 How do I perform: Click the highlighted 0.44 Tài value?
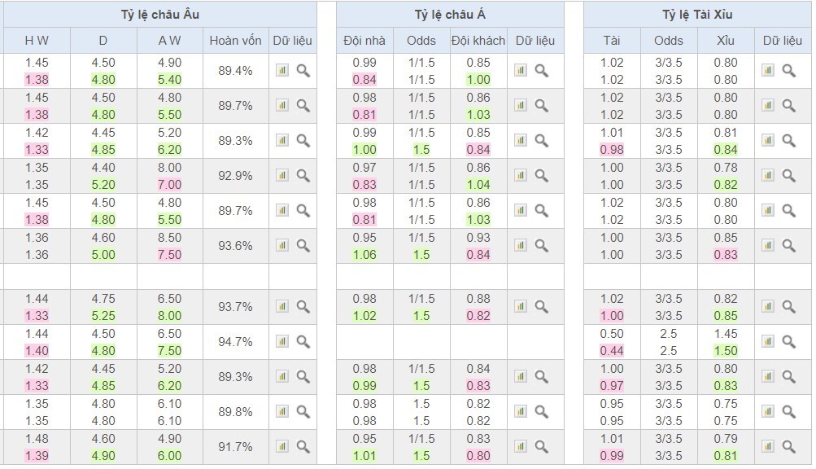coord(612,351)
